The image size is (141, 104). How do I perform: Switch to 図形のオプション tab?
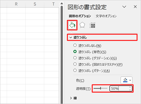[x=80, y=16]
